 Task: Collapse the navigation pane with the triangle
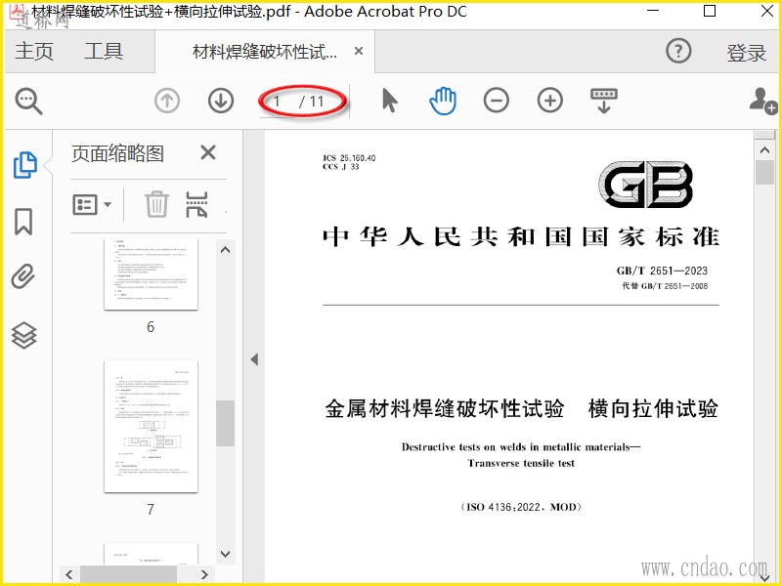click(254, 359)
